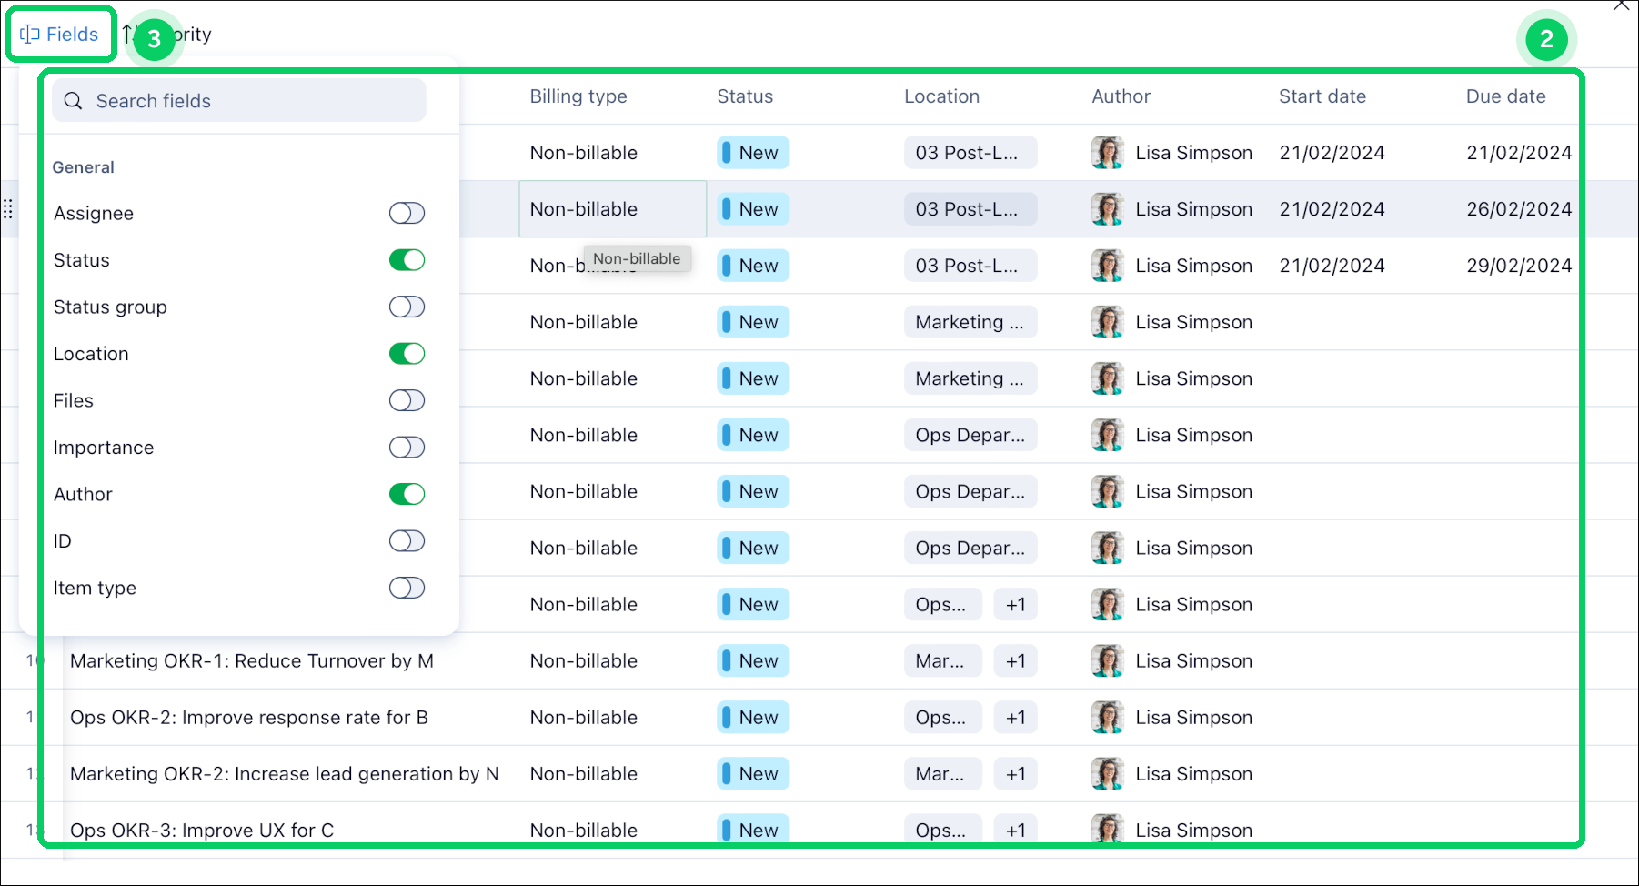Click the drag handle on the highlighted row
1639x886 pixels.
click(x=7, y=208)
